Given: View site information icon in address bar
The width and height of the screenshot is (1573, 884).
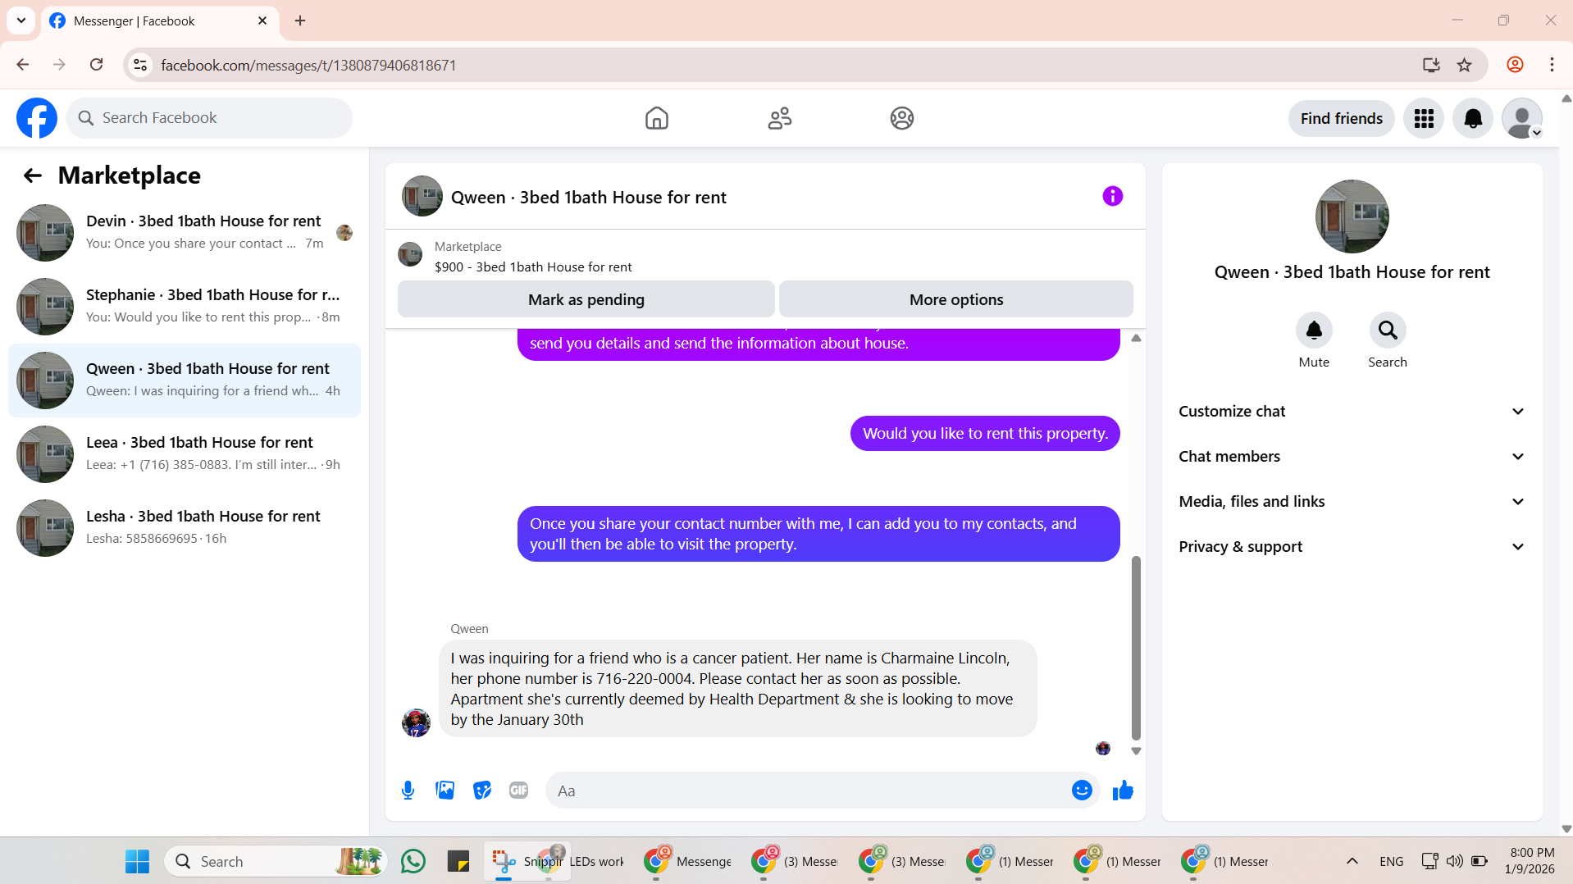Looking at the screenshot, I should click(x=140, y=65).
